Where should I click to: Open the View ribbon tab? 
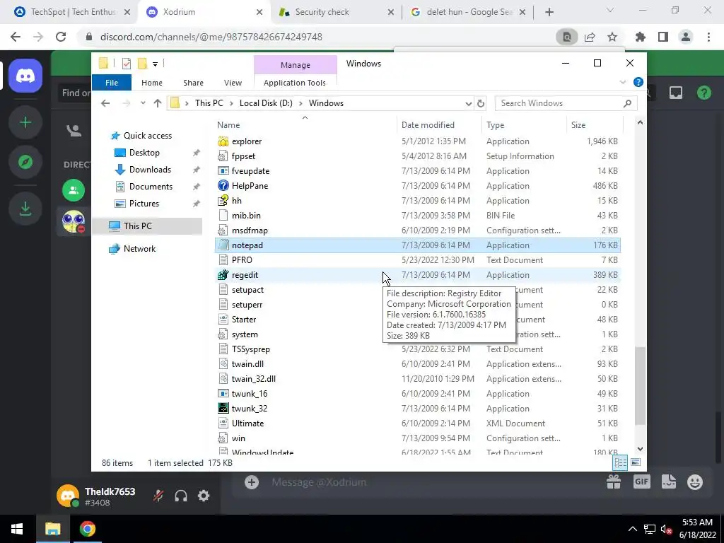(233, 83)
